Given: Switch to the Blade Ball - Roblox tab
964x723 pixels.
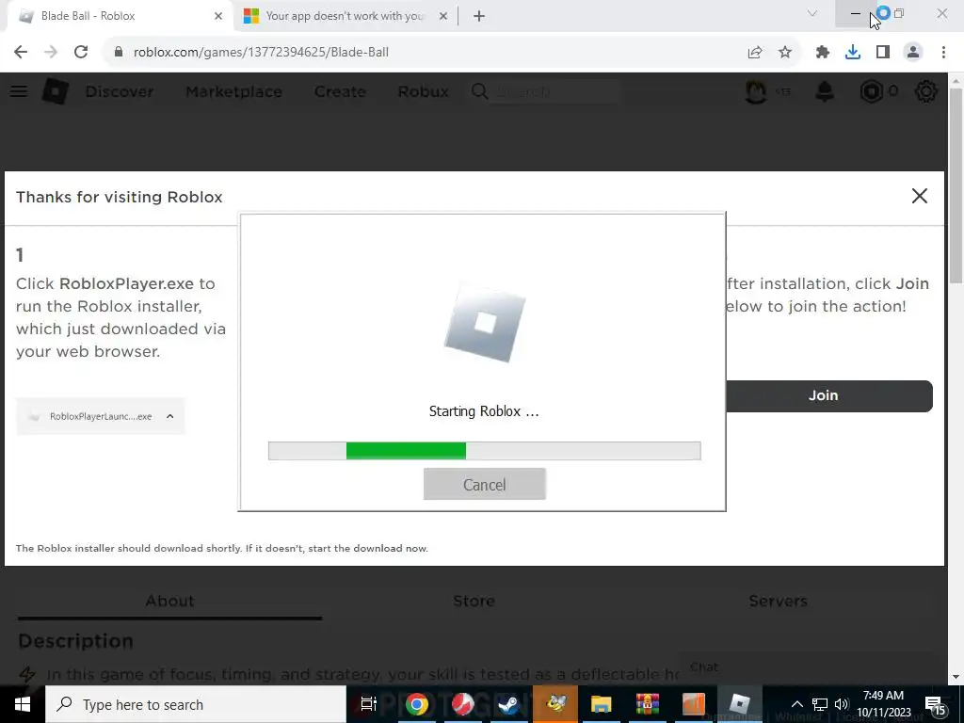Looking at the screenshot, I should (x=120, y=16).
